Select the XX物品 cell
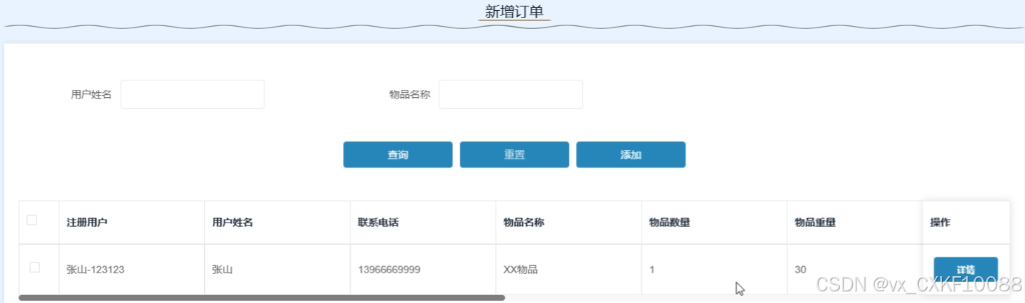This screenshot has height=303, width=1025. (568, 270)
